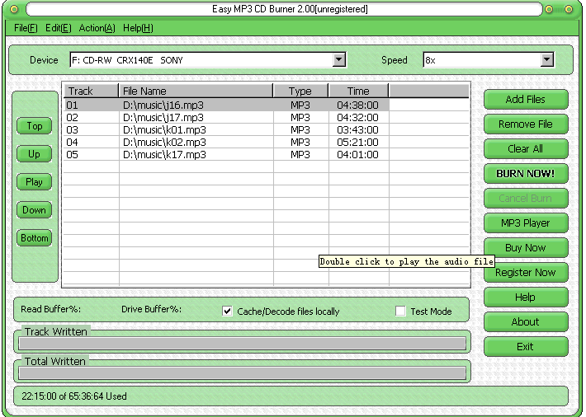
Task: Click the Remove File button
Action: point(526,124)
